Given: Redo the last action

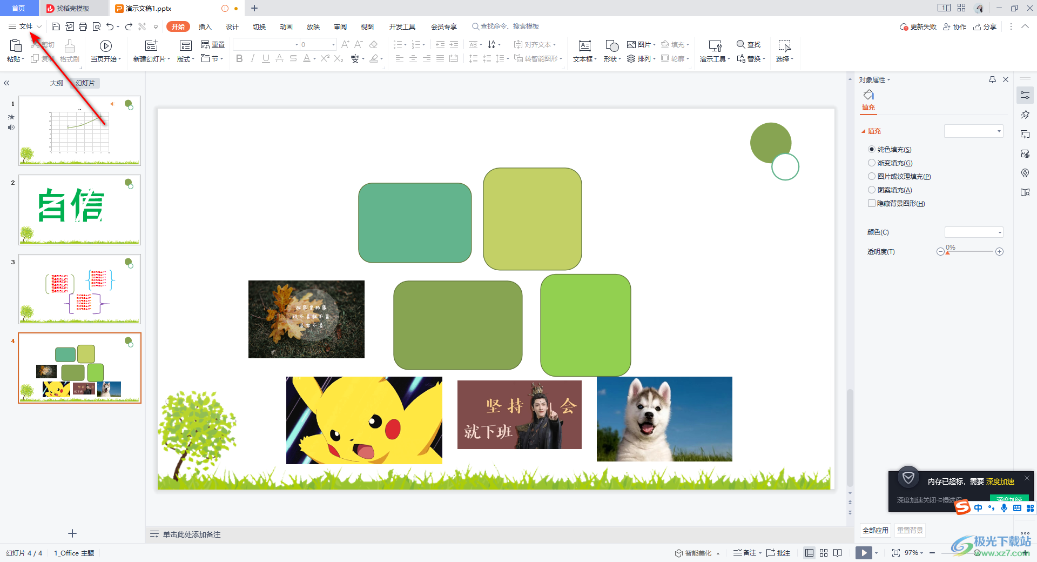Looking at the screenshot, I should pos(129,26).
